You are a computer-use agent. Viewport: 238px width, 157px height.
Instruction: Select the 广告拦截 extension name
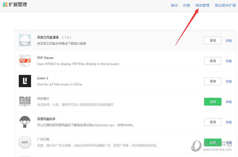click(43, 139)
